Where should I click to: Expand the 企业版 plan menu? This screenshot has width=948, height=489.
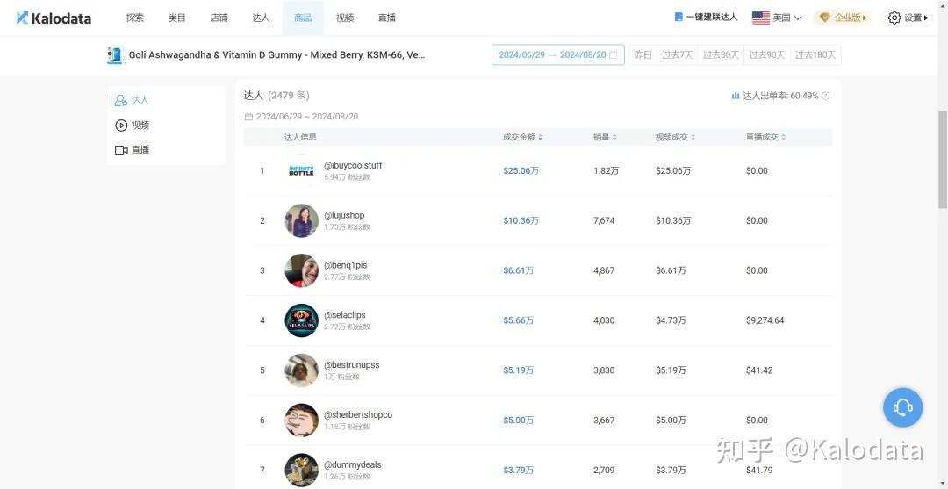pos(843,18)
